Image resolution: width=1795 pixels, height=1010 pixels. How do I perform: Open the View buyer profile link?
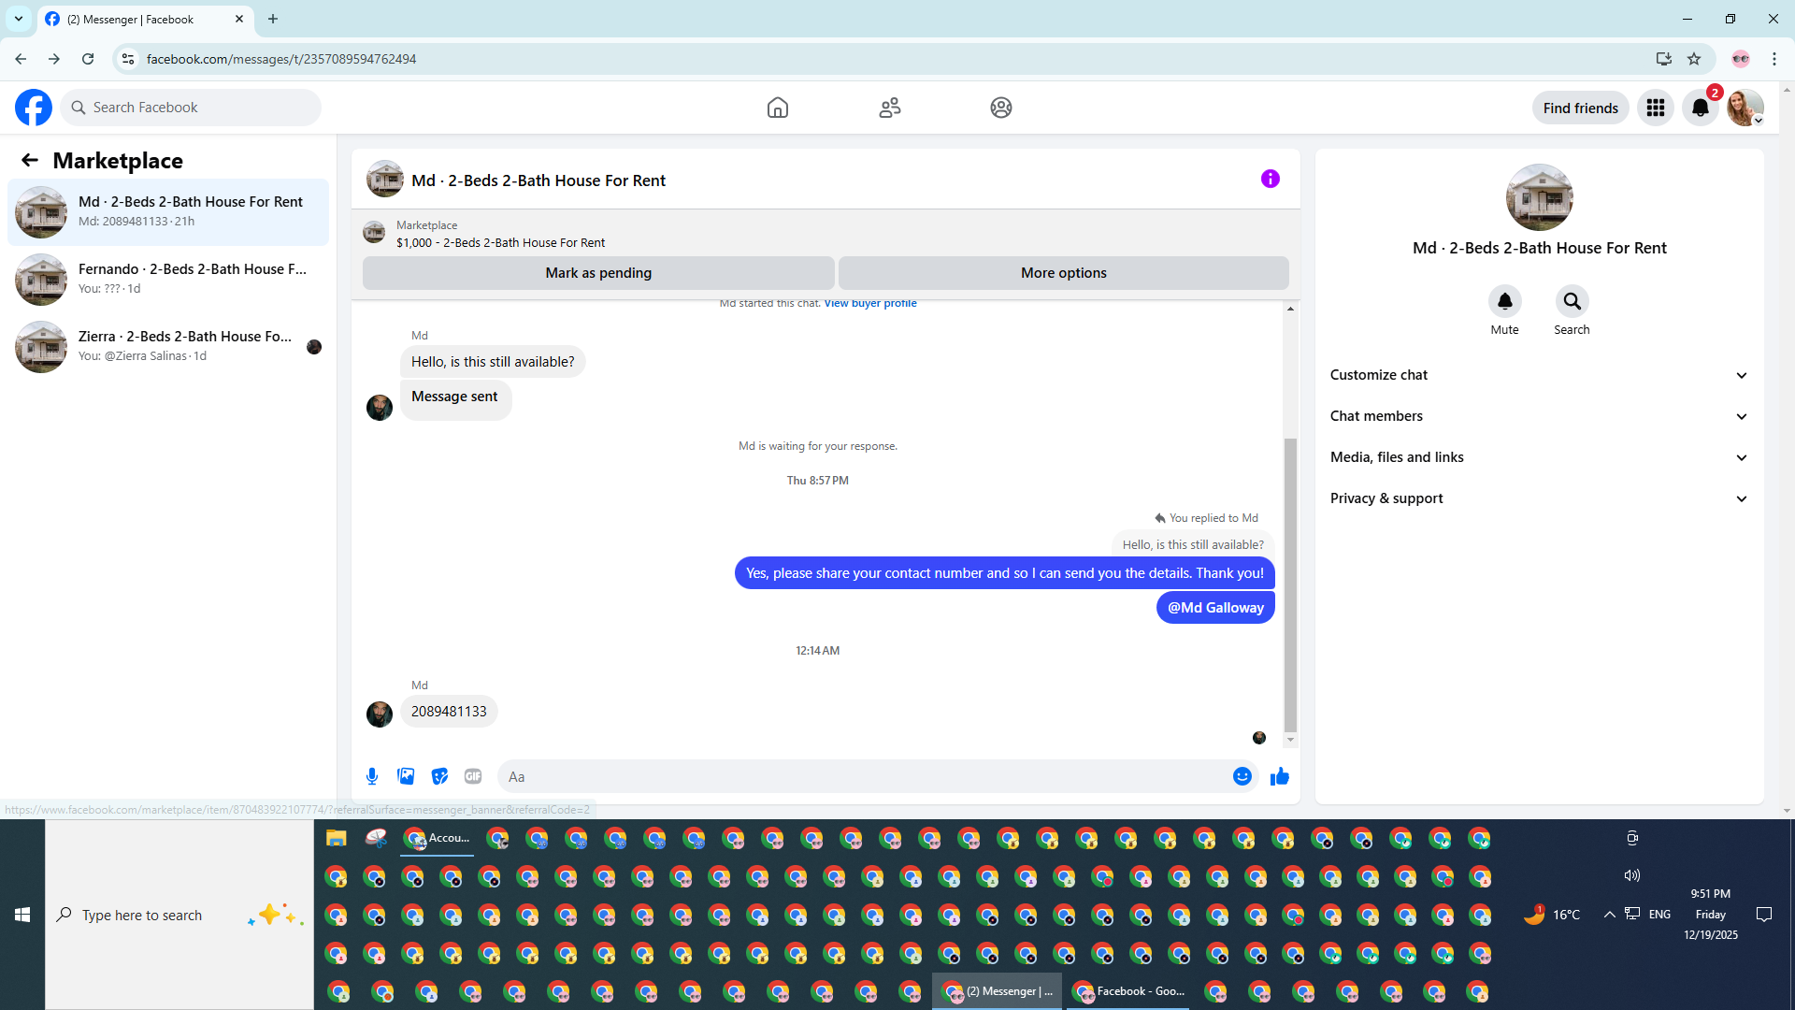coord(869,303)
